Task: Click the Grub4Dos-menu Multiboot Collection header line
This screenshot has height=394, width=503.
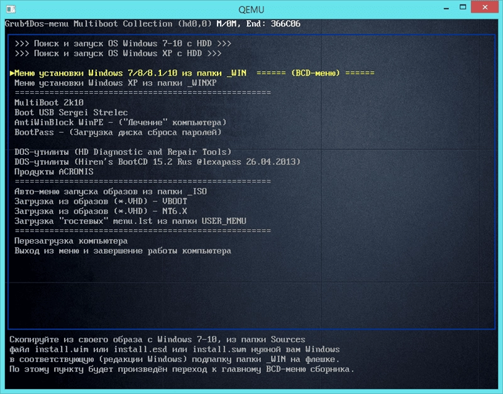Action: click(x=153, y=24)
